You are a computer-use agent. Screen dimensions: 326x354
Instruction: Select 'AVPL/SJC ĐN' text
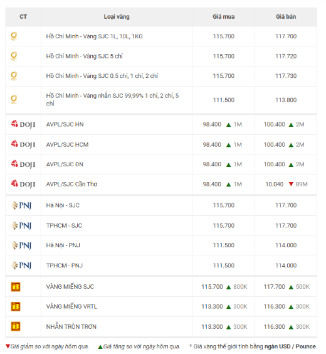(x=65, y=164)
